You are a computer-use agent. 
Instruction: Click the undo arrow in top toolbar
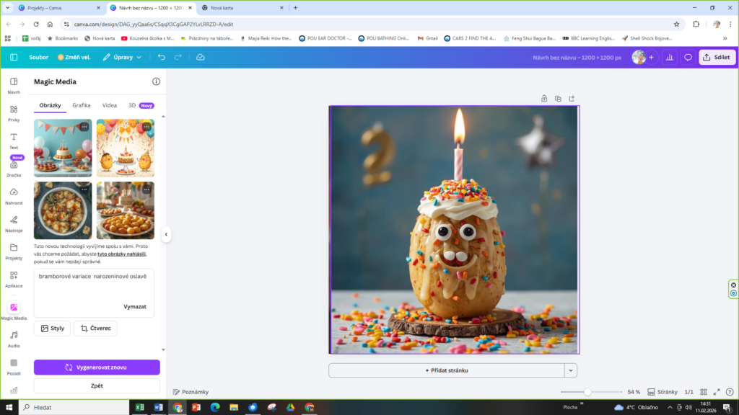click(161, 57)
